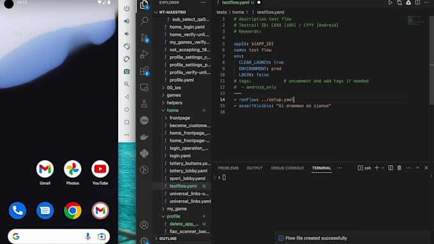The image size is (434, 244).
Task: Kill terminal with trash icon
Action: click(399, 168)
